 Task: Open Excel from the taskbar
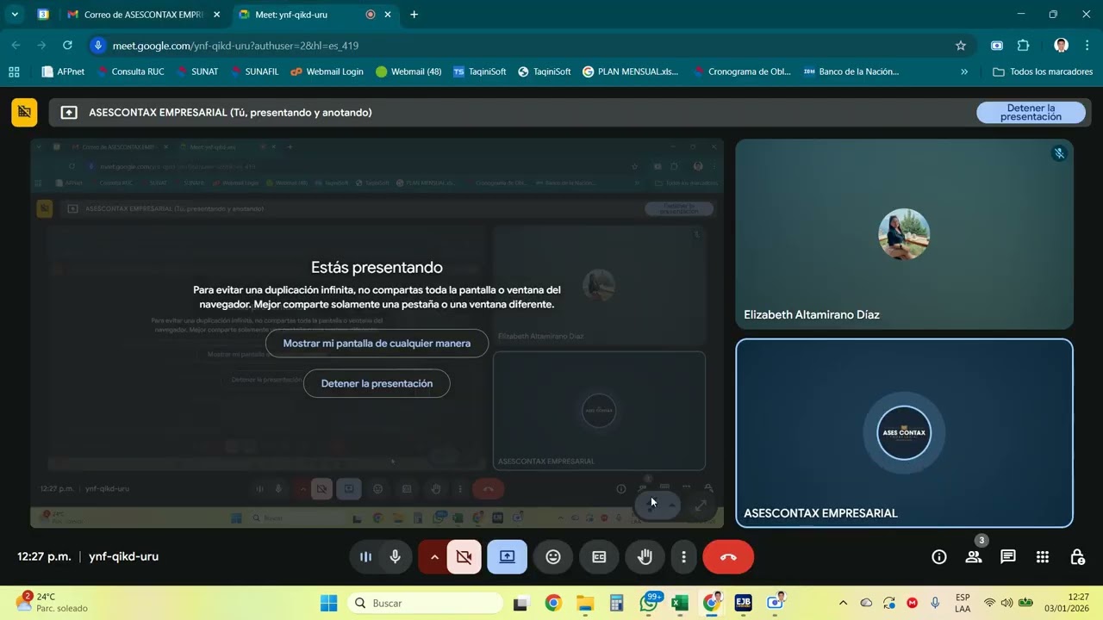680,603
